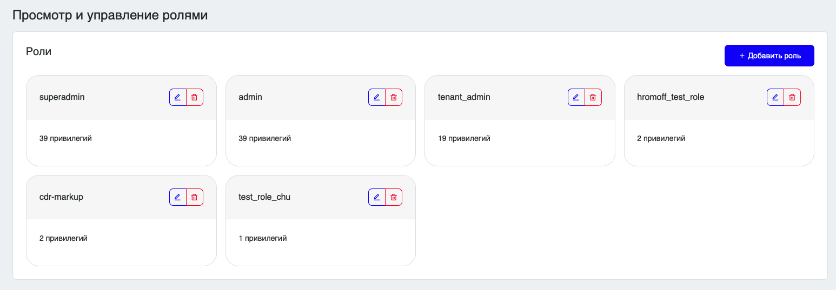Click the 39 привилегий text under admin

click(x=265, y=138)
